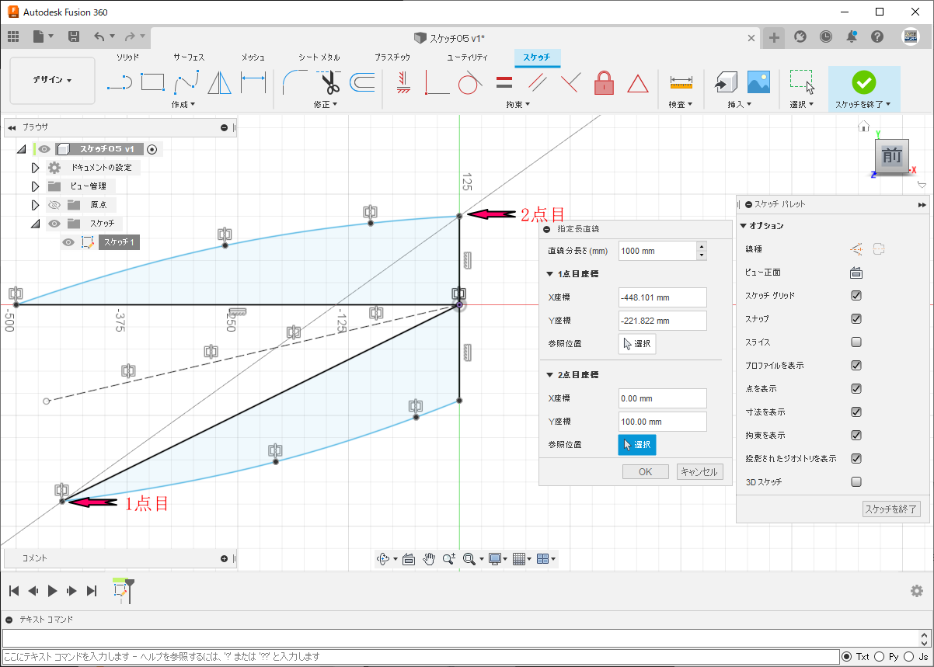Image resolution: width=934 pixels, height=667 pixels.
Task: Apply the Lock constraint padlock icon
Action: 604,82
